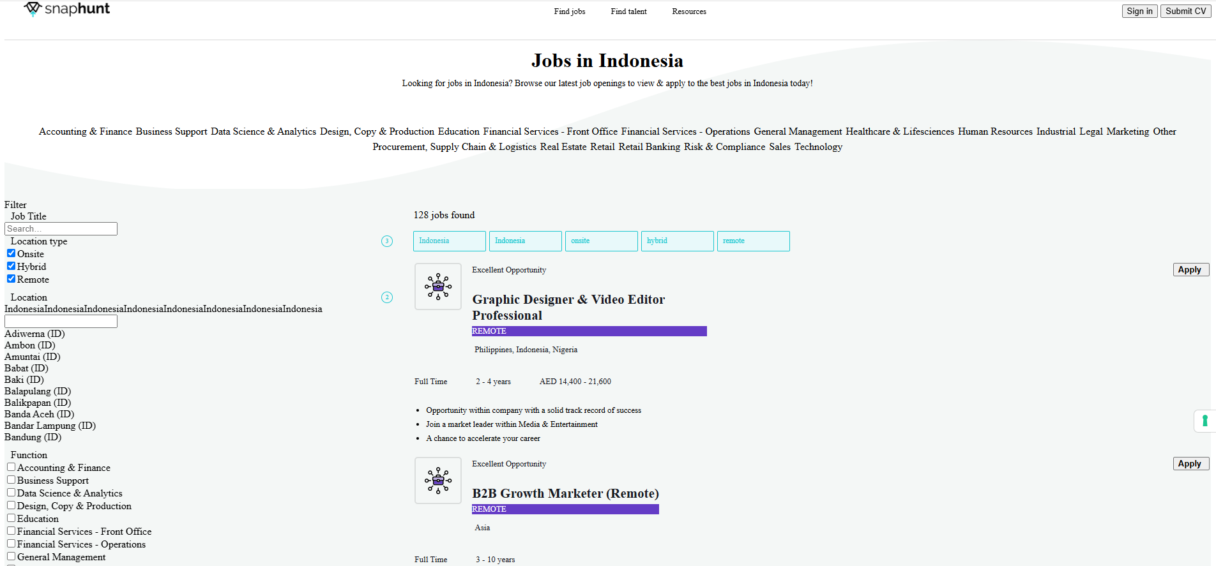1216x566 pixels.
Task: Remove the onsite filter chip
Action: click(x=602, y=241)
